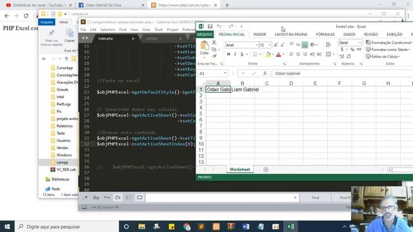Align cell text to the left

coord(291,54)
